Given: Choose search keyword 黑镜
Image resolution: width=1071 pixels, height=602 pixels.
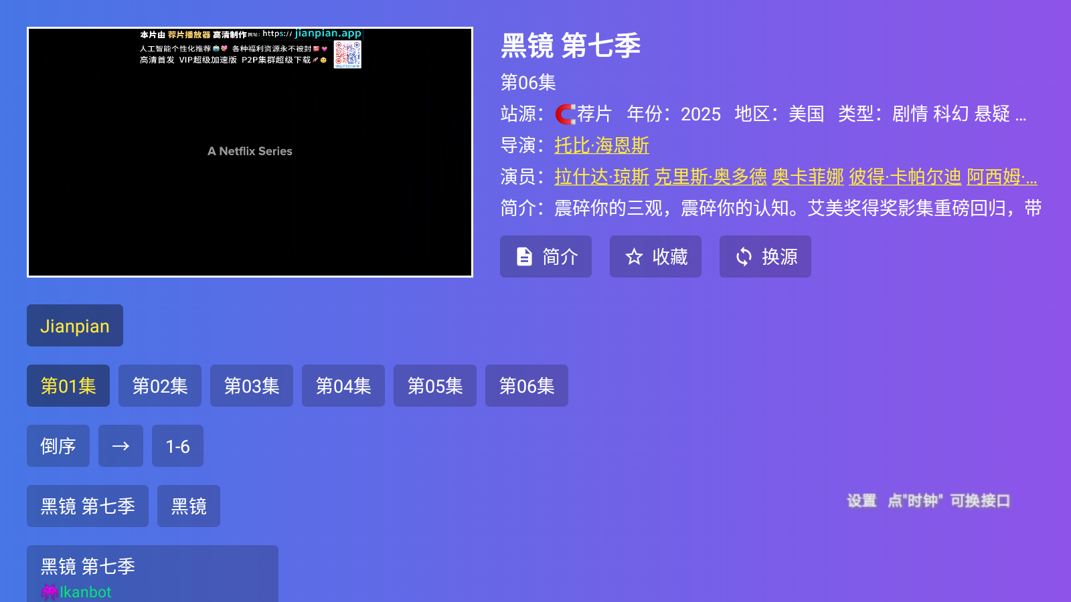Looking at the screenshot, I should [189, 506].
